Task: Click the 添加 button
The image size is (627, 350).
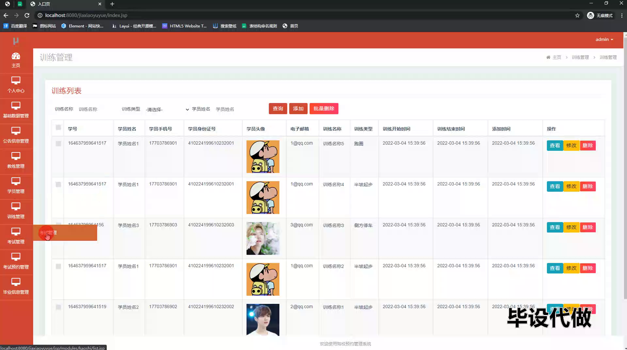Action: [298, 108]
